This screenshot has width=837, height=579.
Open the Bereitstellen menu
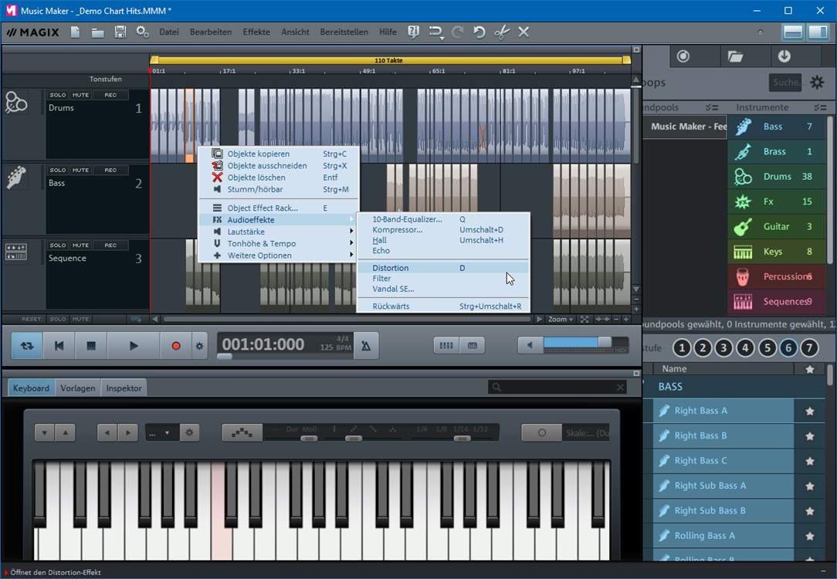344,32
